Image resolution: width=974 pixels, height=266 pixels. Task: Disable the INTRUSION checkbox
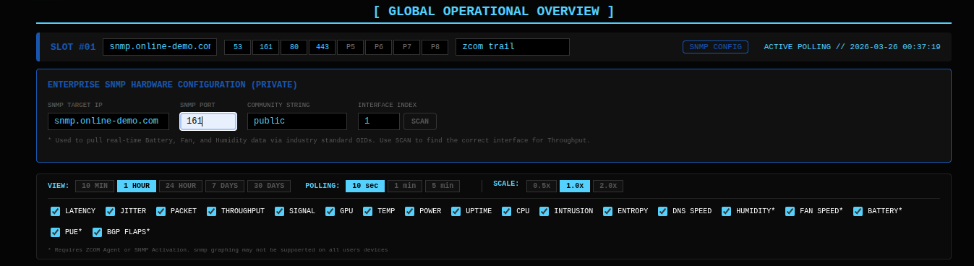[544, 211]
